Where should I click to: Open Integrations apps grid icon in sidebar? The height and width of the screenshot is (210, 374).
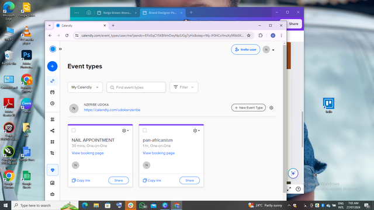pos(53,142)
